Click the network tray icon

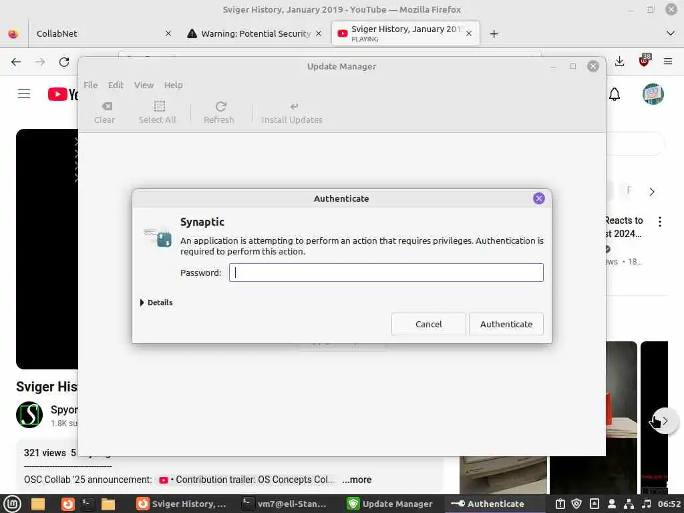[629, 504]
